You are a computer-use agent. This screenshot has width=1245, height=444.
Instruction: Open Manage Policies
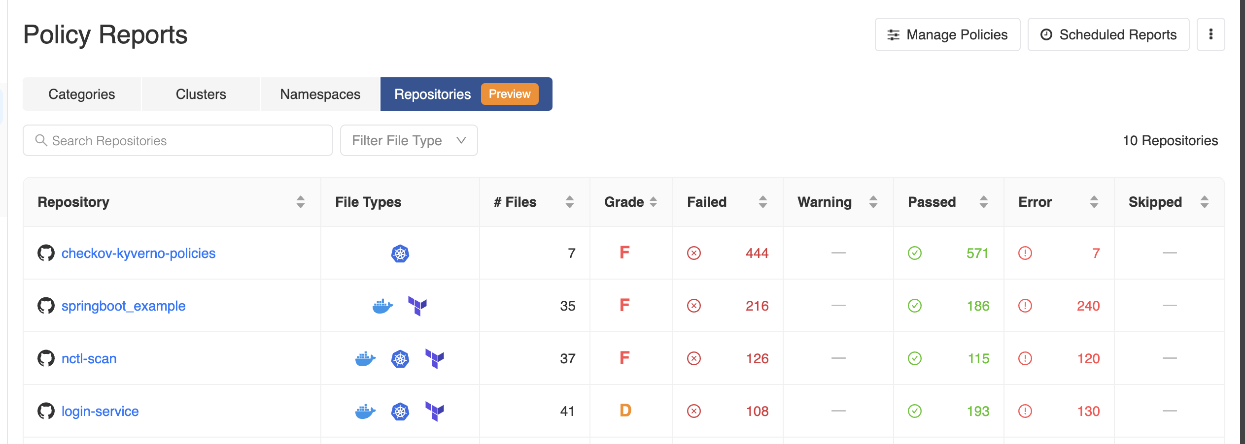coord(947,34)
